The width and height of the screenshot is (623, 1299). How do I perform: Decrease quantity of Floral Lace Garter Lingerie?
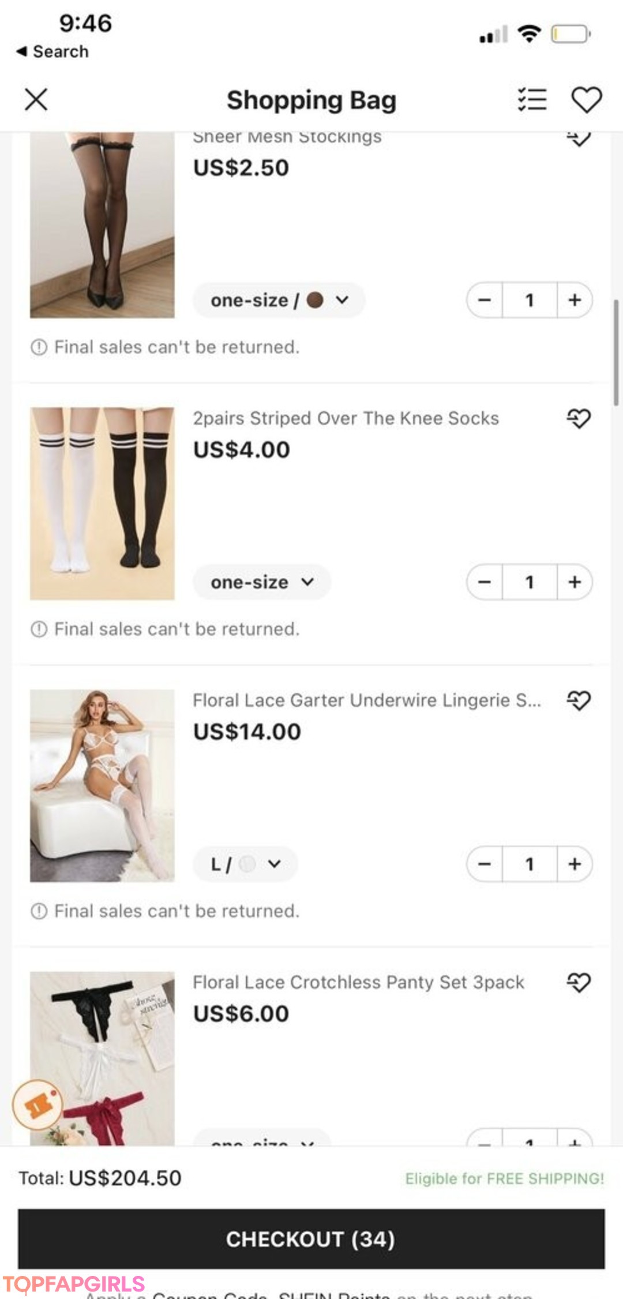coord(485,864)
